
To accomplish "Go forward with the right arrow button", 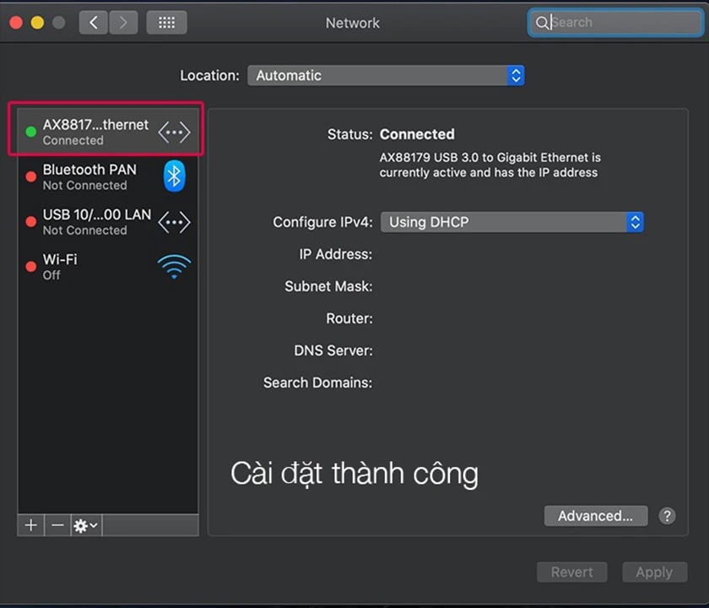I will tap(123, 23).
